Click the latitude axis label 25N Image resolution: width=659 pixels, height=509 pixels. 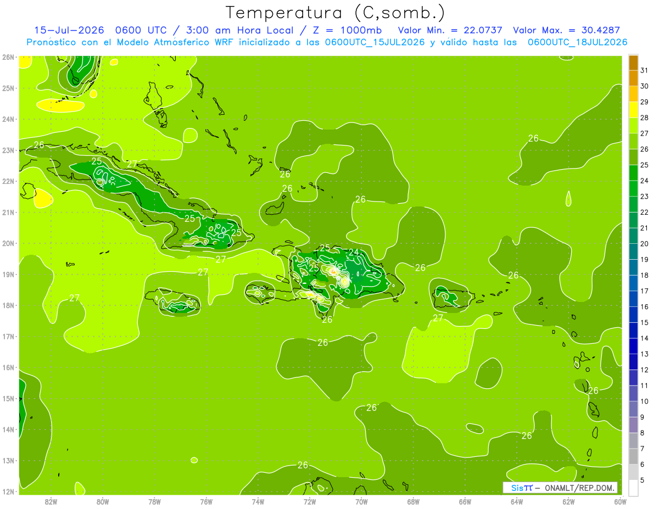8,88
